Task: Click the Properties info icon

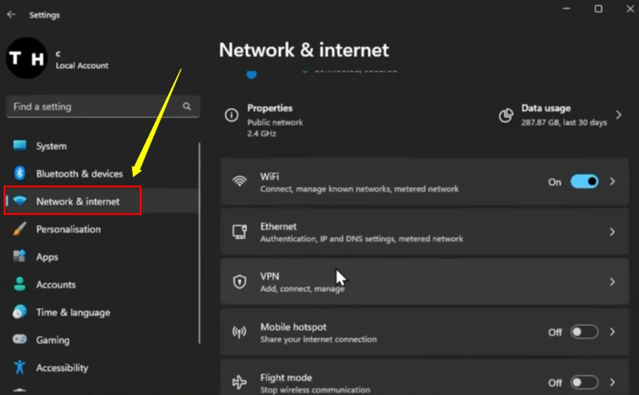Action: click(x=232, y=115)
